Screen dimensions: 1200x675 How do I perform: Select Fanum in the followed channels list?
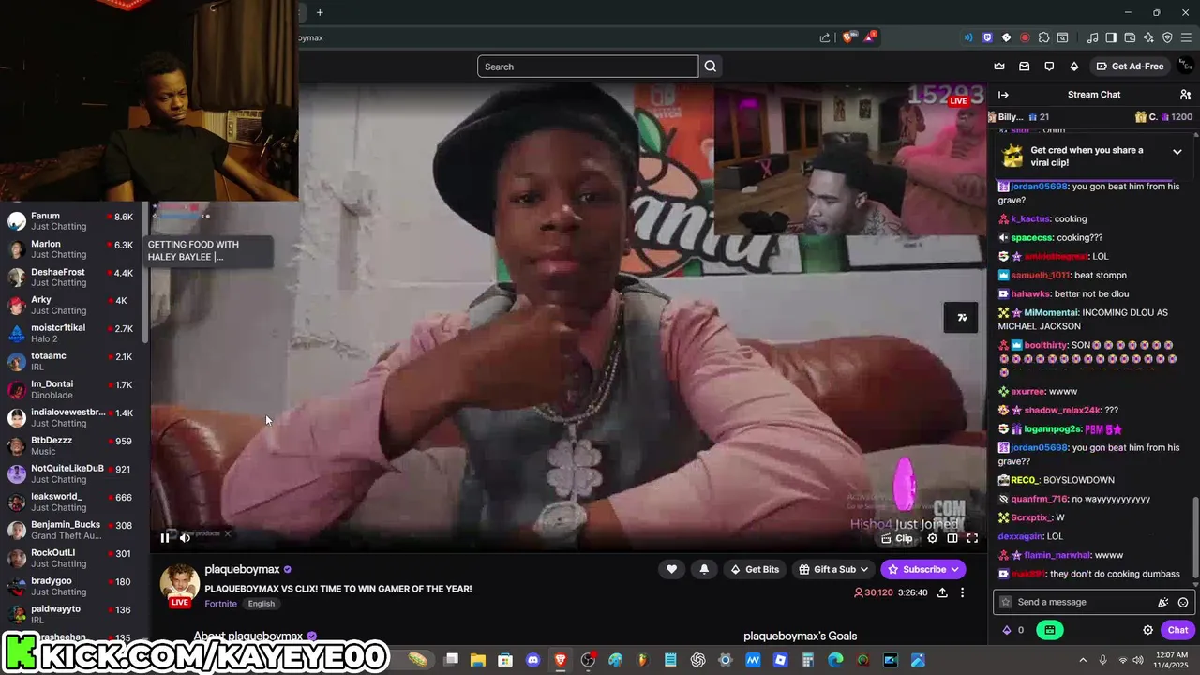(72, 221)
